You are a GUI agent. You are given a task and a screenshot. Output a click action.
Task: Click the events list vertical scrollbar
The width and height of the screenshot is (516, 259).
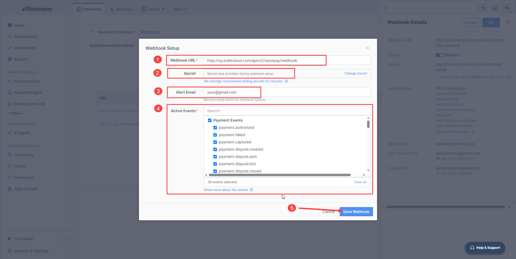368,125
